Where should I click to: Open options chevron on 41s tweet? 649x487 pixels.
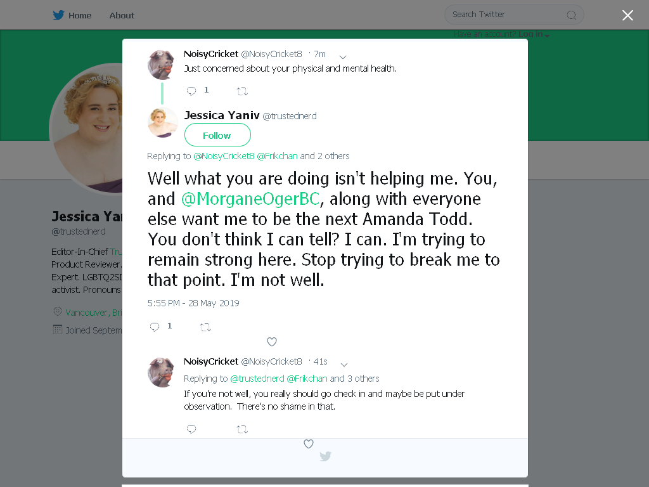pos(344,365)
